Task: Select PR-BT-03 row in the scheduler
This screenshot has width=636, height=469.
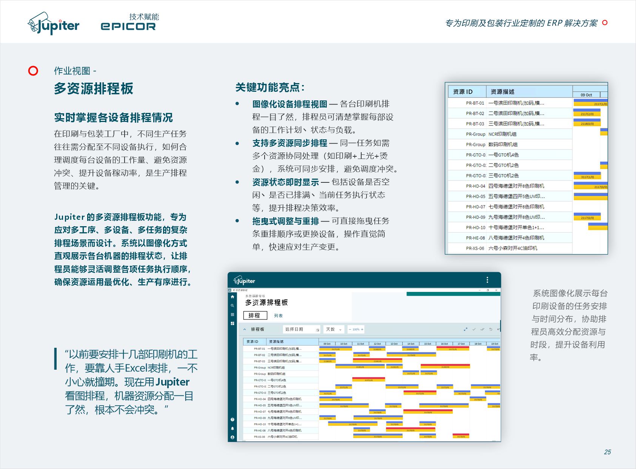Action: coord(280,361)
